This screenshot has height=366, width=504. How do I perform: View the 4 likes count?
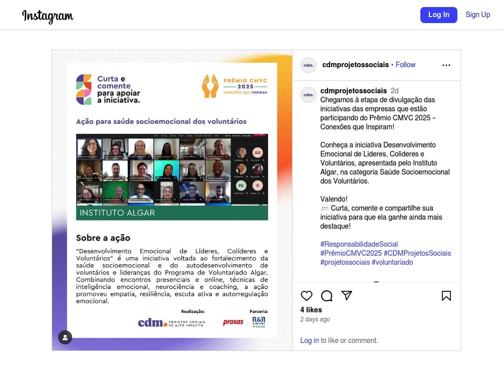point(311,310)
